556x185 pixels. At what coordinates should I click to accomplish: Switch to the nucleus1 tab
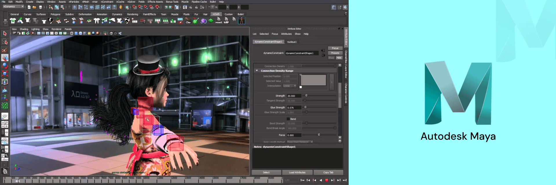click(x=292, y=42)
